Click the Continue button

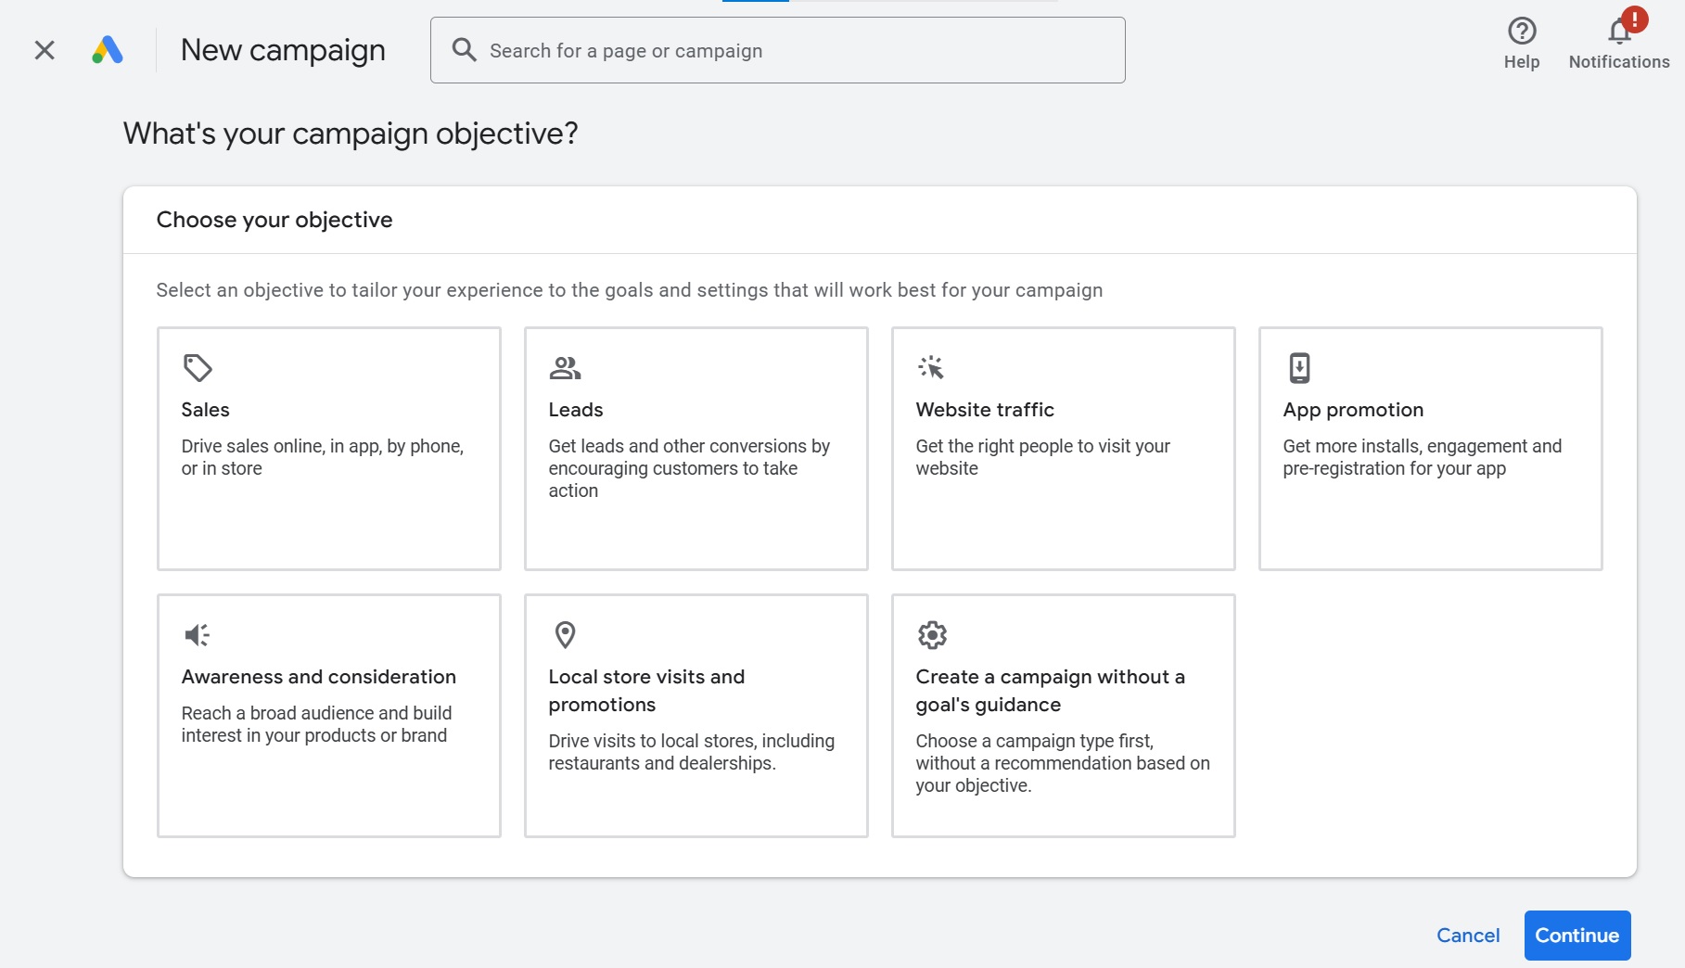point(1576,936)
